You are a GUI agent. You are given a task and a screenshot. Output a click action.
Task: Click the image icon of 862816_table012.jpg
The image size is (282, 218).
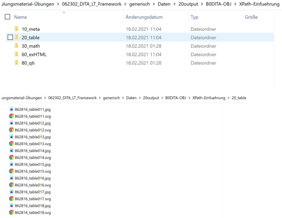tap(11, 123)
